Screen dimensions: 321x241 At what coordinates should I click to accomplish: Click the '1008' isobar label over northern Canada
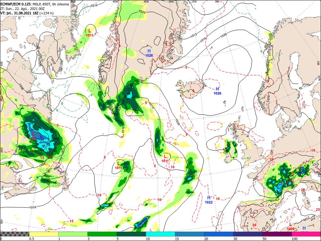pyautogui.click(x=21, y=87)
